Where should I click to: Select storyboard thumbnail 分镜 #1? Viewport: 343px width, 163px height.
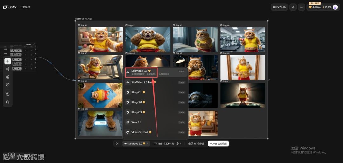(x=100, y=40)
